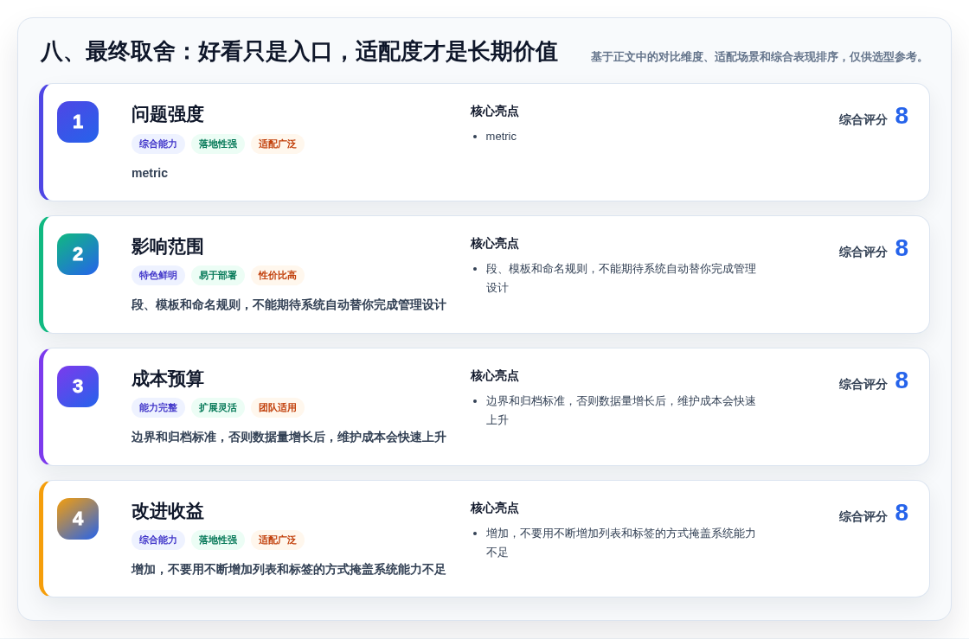Select the 综合能力 tag under 问题强度
969x639 pixels.
(x=158, y=144)
